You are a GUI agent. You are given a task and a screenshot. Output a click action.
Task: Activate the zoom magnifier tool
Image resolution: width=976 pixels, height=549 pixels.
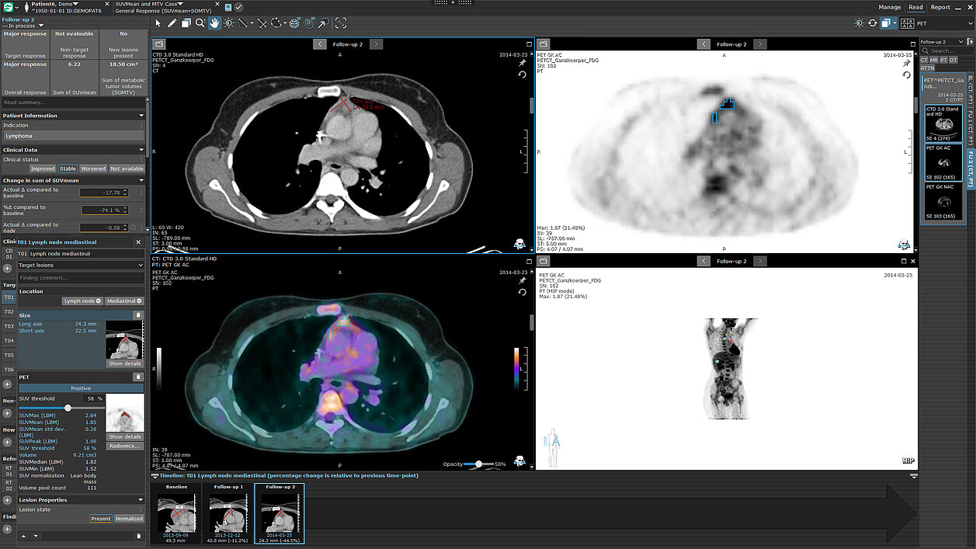coord(200,23)
